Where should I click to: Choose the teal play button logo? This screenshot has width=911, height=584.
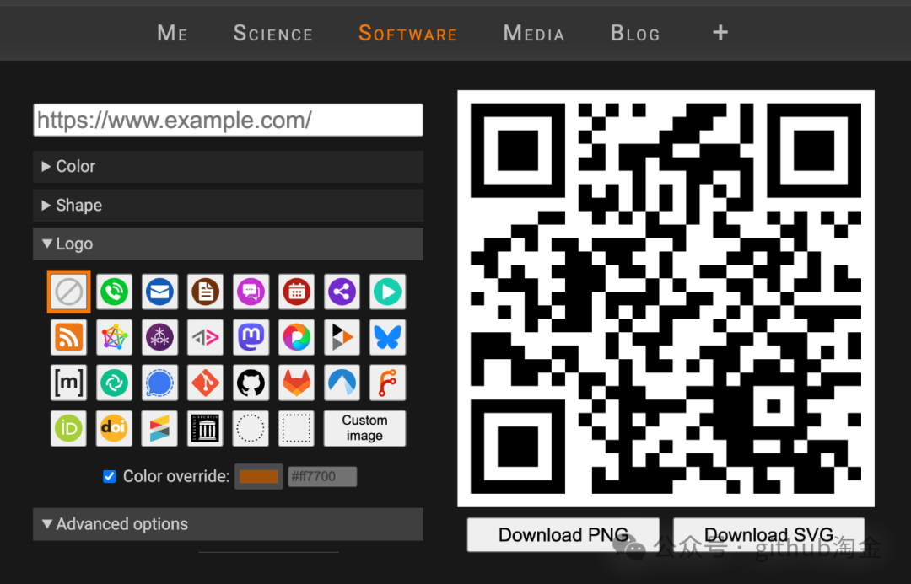coord(387,292)
